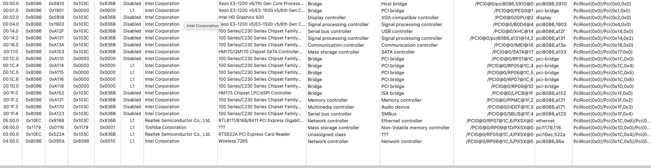Click the USB controller subclass entry
Image resolution: width=651 pixels, height=168 pixels.
(397, 31)
